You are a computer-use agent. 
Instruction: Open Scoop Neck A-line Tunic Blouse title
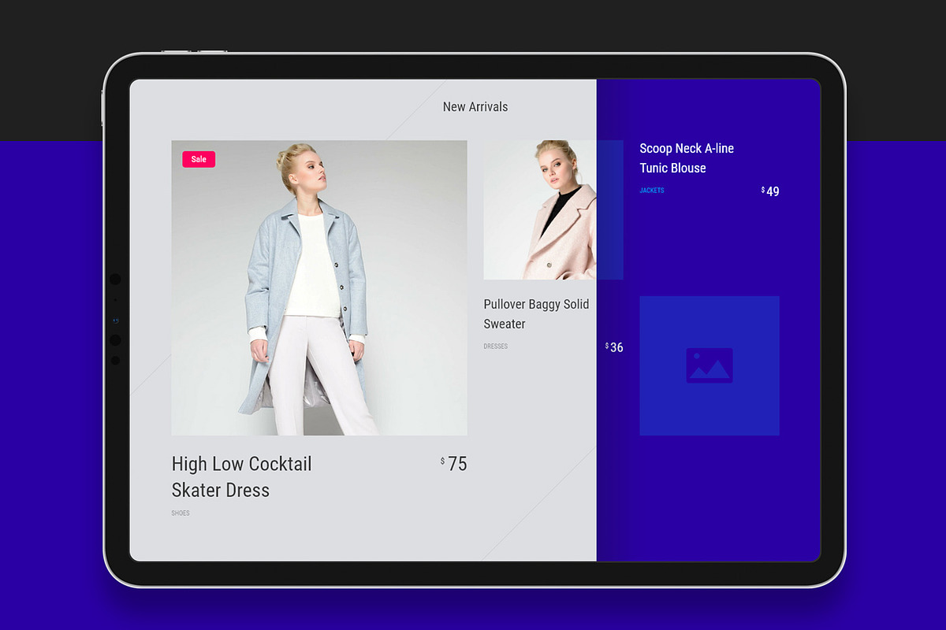(687, 157)
